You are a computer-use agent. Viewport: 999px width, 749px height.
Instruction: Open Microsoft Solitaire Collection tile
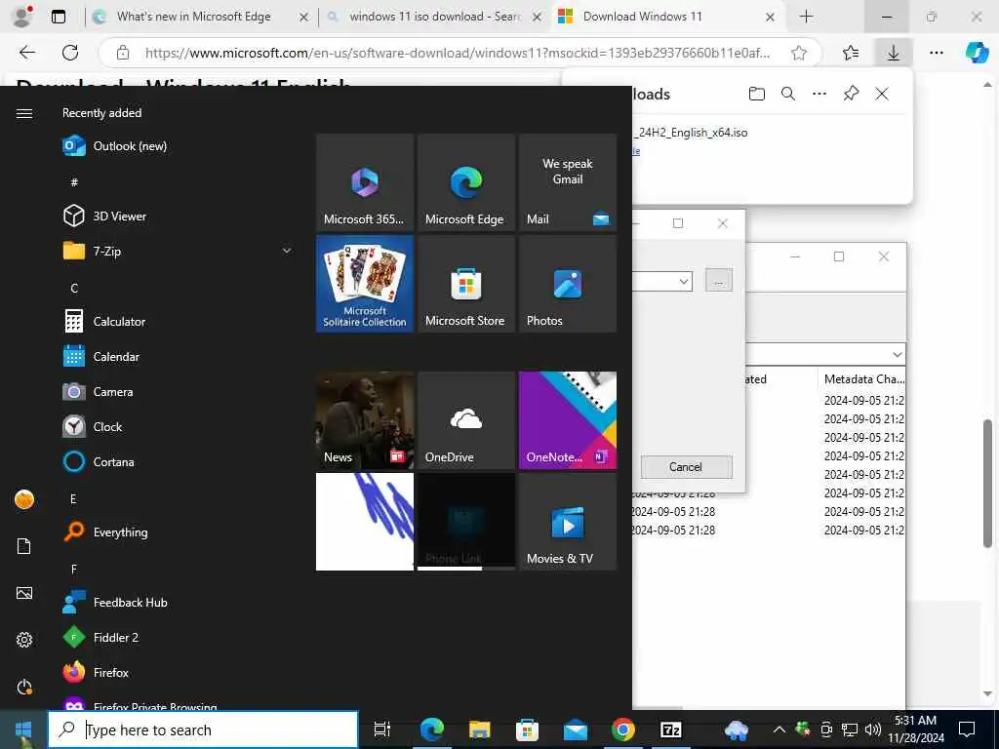point(365,284)
